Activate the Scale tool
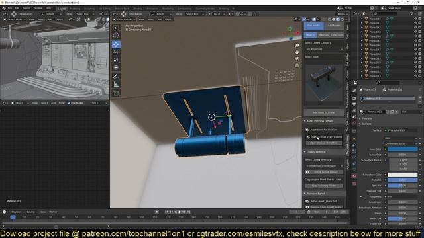Screen dimensions: 424x238 (116, 60)
